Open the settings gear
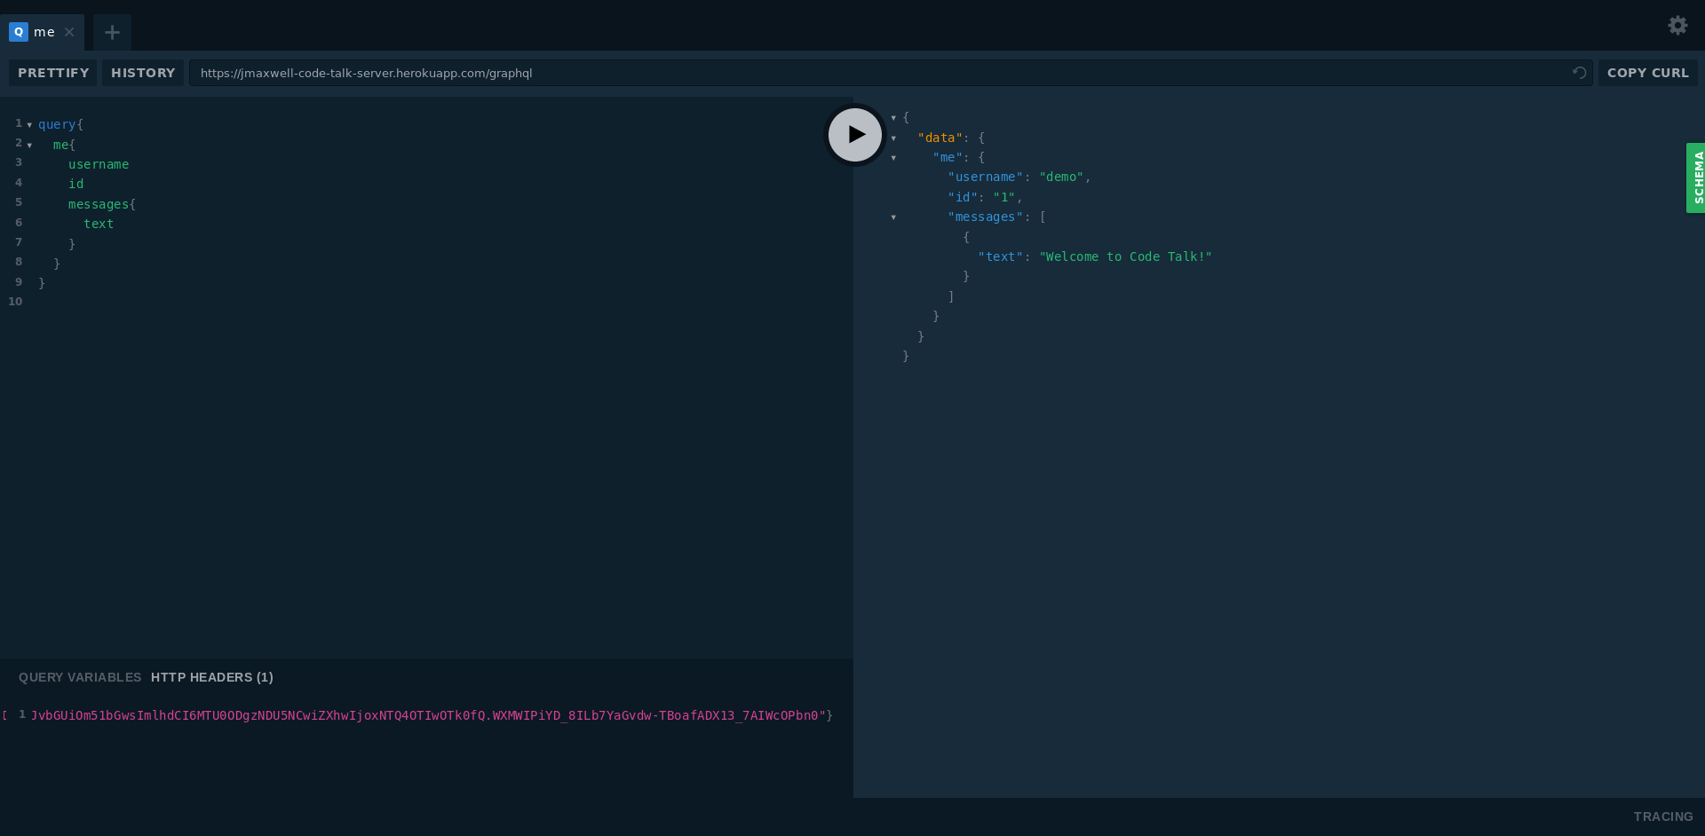This screenshot has height=836, width=1705. click(x=1677, y=26)
